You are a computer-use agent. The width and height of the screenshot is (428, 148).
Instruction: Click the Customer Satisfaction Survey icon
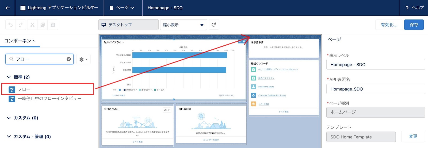(x=254, y=95)
